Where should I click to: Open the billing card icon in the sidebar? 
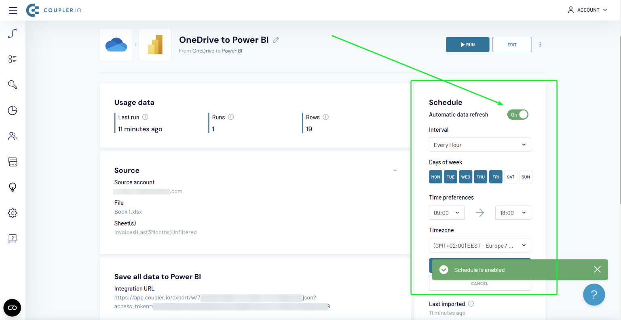click(13, 162)
